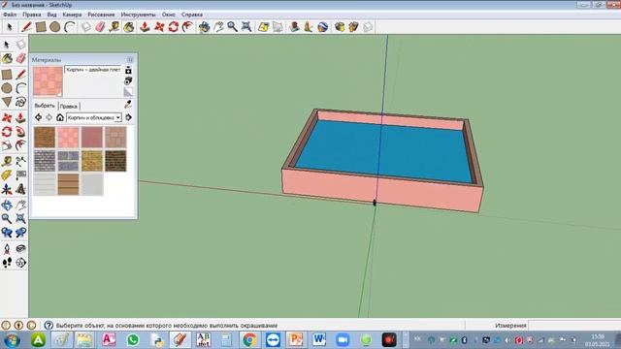Image resolution: width=621 pixels, height=349 pixels.
Task: Select the Look Around eye tool
Action: (x=20, y=248)
